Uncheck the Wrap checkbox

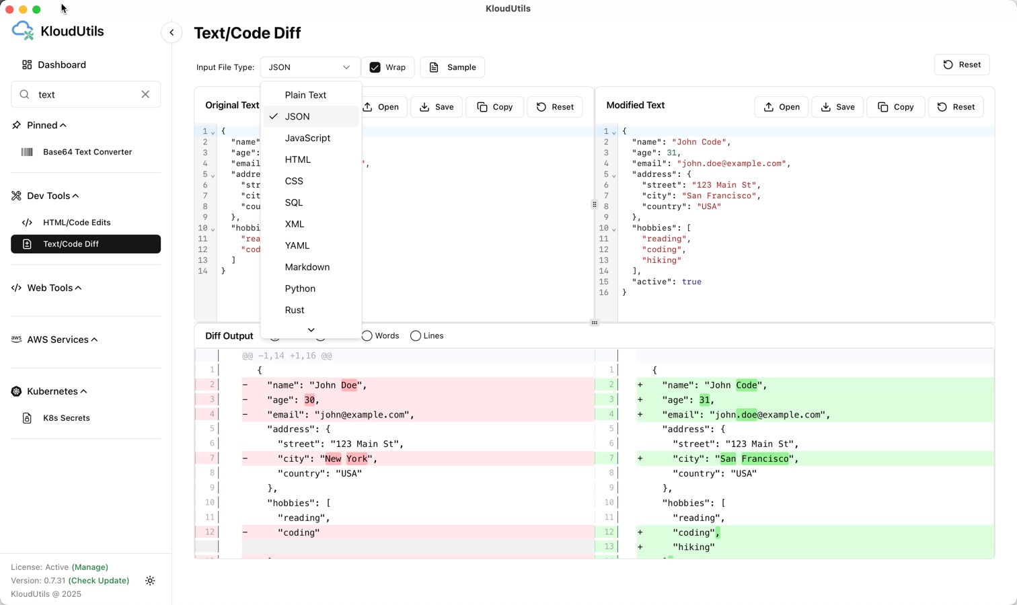(x=375, y=67)
